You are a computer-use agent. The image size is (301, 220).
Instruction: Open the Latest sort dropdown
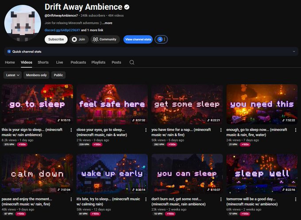12,75
